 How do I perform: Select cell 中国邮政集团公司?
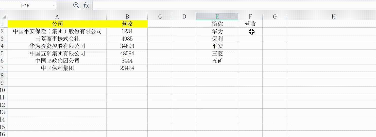57,61
